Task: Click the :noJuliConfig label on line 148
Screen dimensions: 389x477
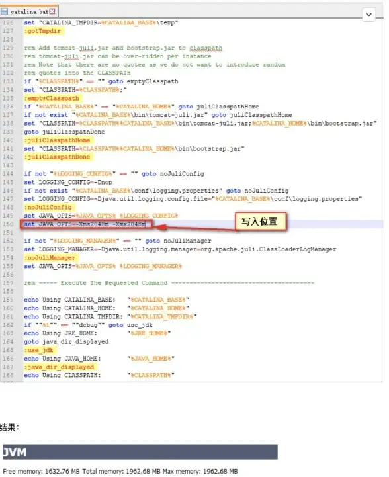Action: click(x=48, y=208)
